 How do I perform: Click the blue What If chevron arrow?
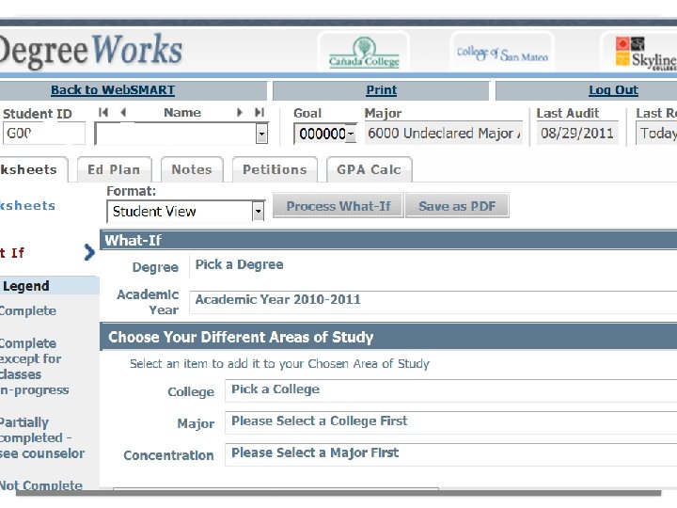point(89,252)
